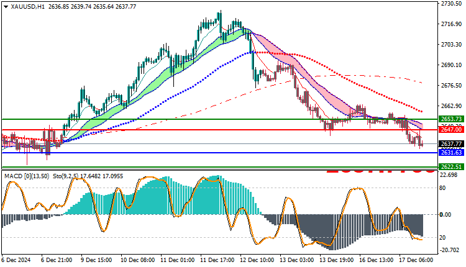Viewport: 466px width, 267px height.
Task: Select the blue 2631.63 price label
Action: tap(451, 153)
